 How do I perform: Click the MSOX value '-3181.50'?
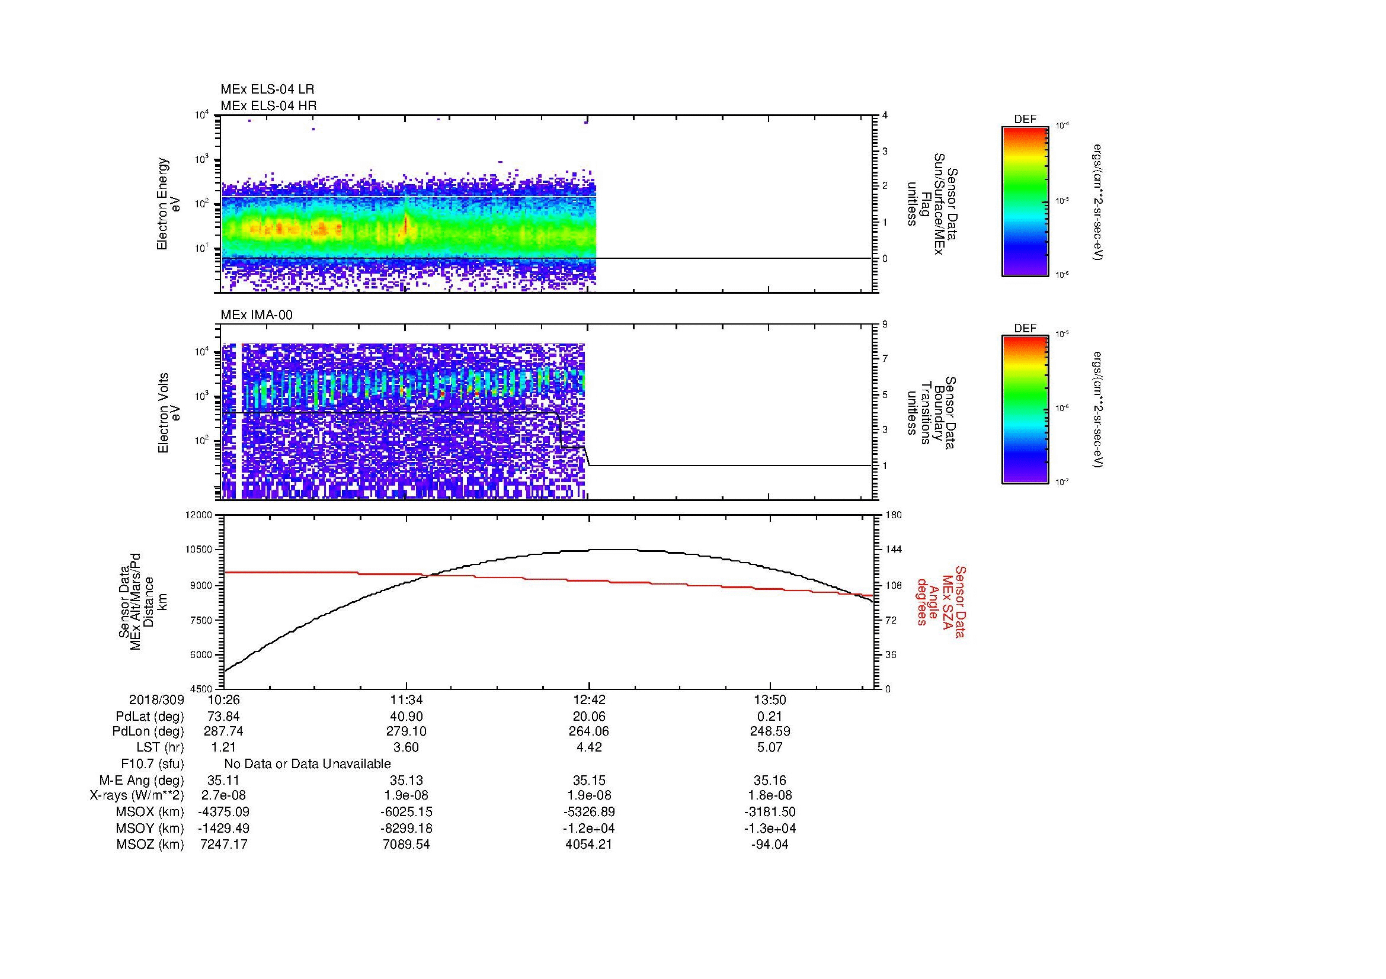click(770, 812)
